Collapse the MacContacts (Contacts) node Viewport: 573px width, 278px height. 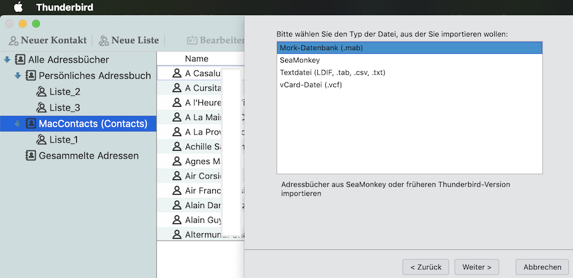coord(18,123)
